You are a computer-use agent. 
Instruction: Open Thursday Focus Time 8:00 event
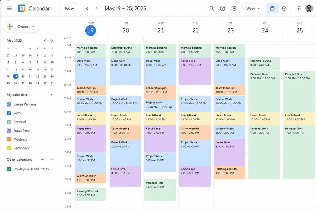(195, 71)
